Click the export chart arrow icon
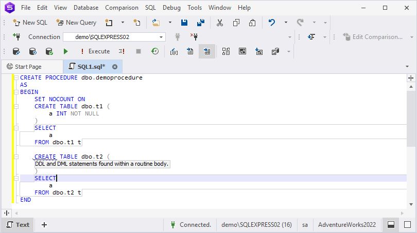Image resolution: width=417 pixels, height=233 pixels. tap(259, 51)
